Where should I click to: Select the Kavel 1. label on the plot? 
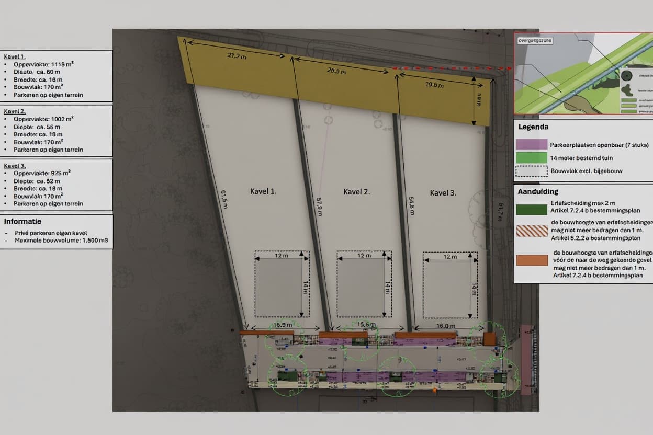tap(263, 191)
